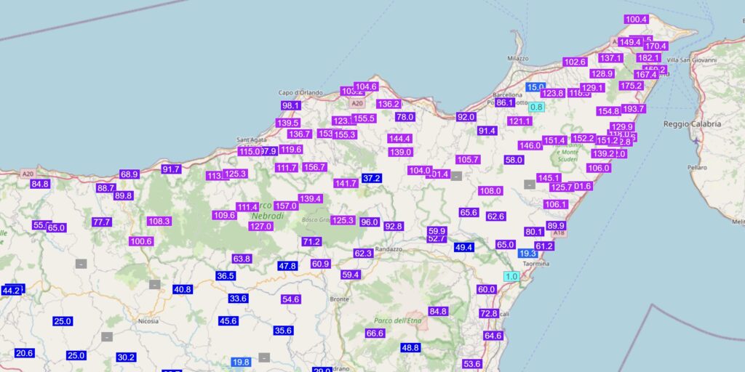Click the 91.4 rainfall label
The width and height of the screenshot is (745, 372).
click(487, 131)
